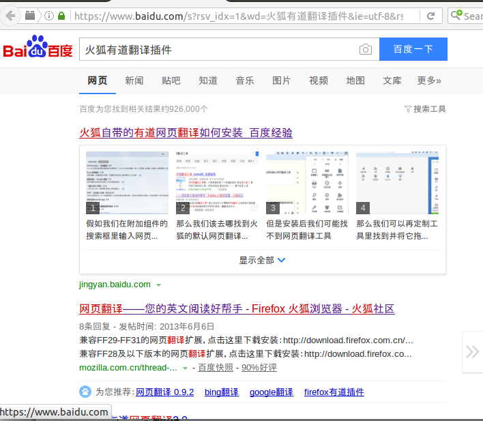Expand 显示全部 to show all steps
The image size is (483, 421).
pos(263,261)
